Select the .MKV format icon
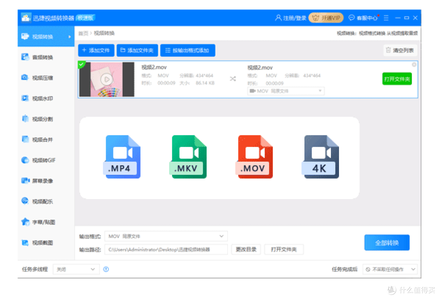This screenshot has height=299, width=439. tap(188, 157)
